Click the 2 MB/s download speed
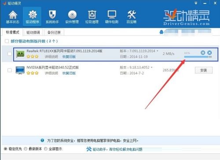220x160 pixels. tap(169, 54)
